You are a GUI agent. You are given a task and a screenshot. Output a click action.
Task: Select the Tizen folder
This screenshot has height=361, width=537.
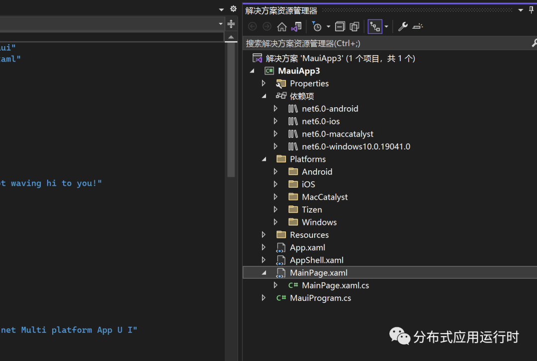tap(312, 210)
